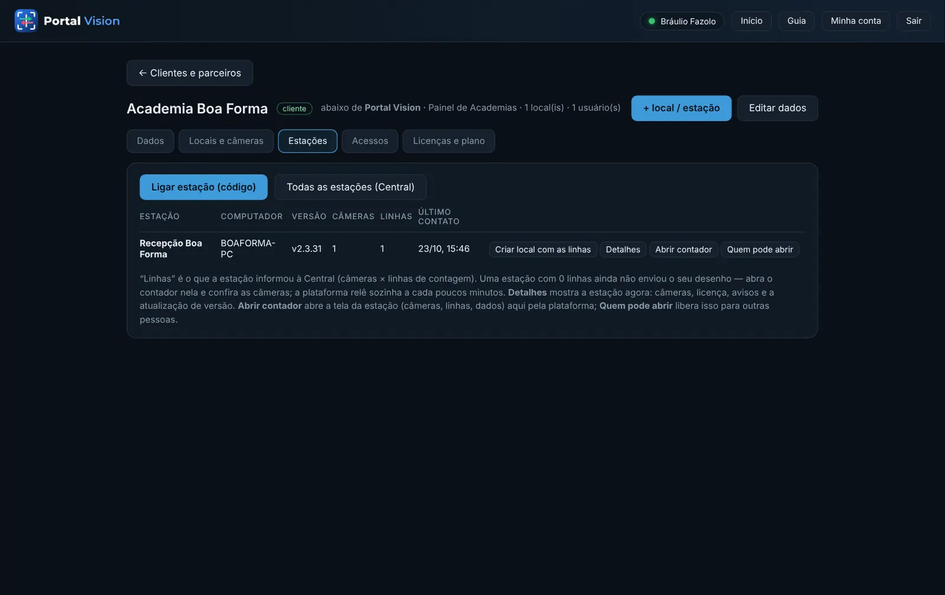The image size is (945, 595).
Task: Click last contact value 23/10, 15:46
Action: [444, 249]
